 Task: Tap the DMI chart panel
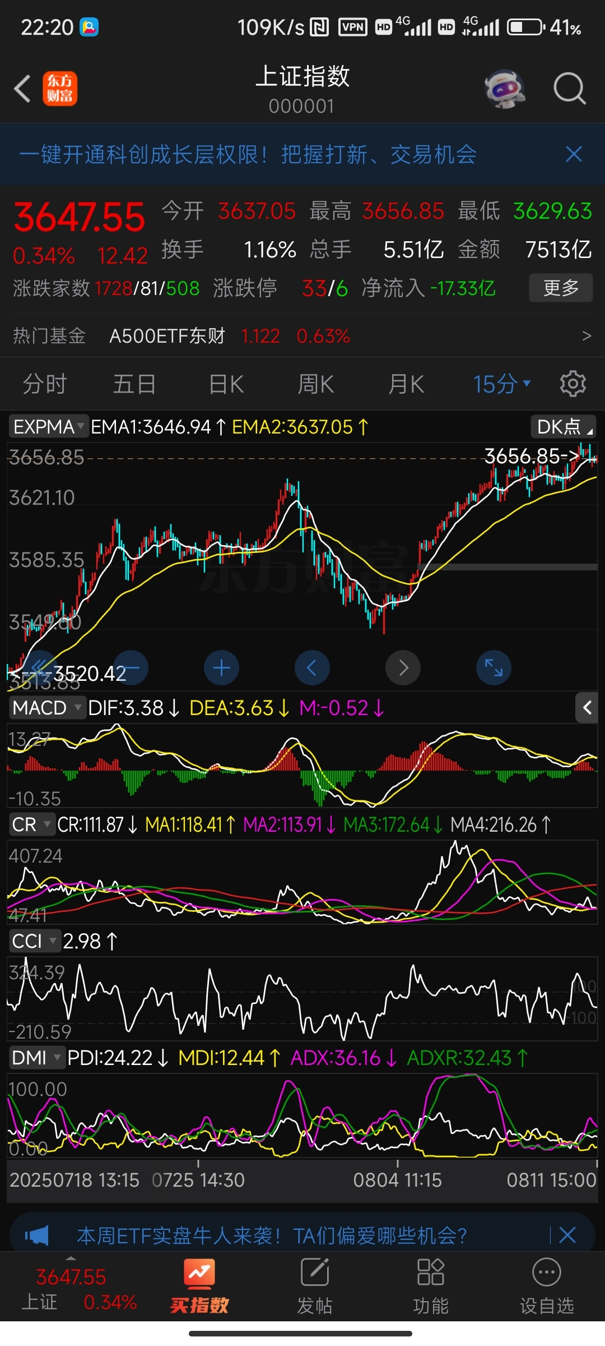point(302,1115)
